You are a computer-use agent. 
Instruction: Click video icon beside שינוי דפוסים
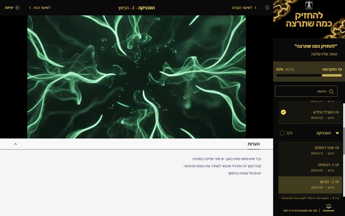click(x=337, y=148)
